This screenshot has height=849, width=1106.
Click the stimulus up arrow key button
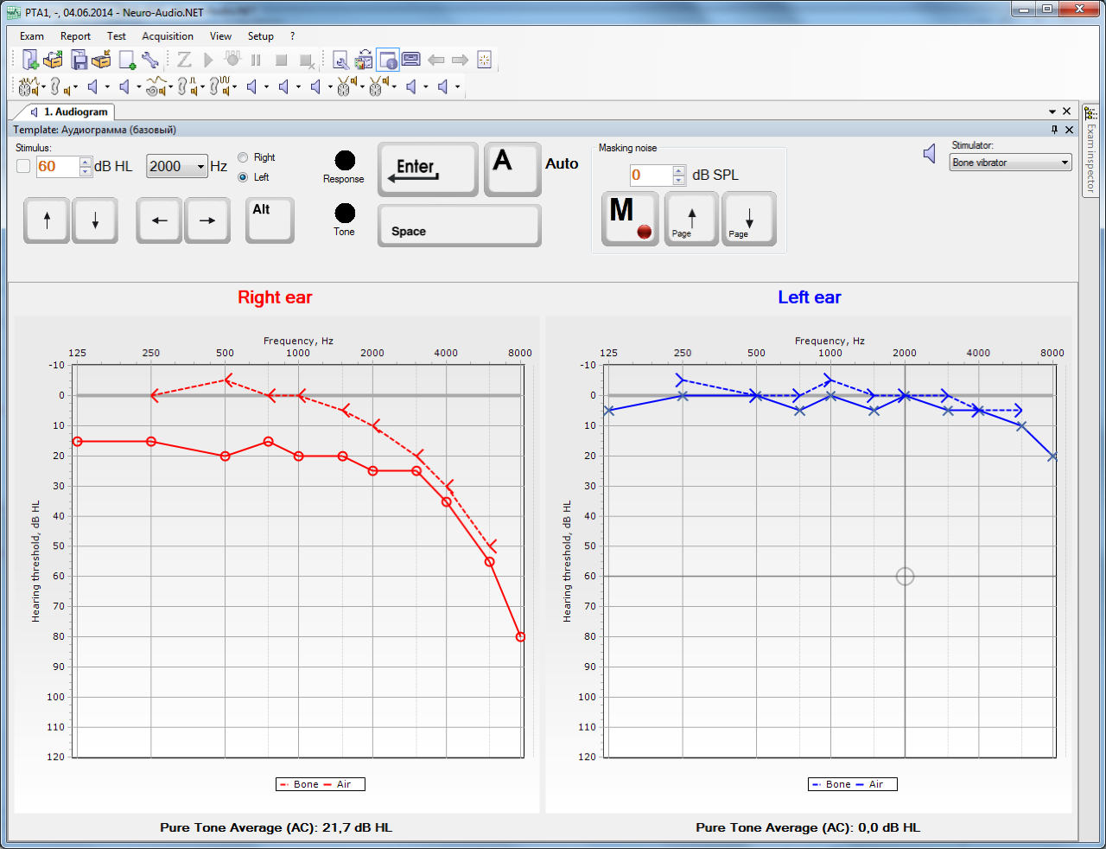[x=47, y=220]
